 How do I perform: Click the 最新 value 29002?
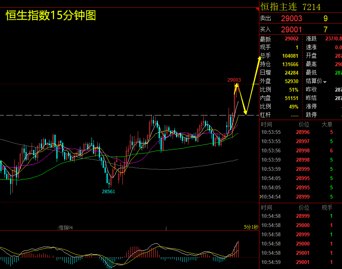pyautogui.click(x=291, y=39)
